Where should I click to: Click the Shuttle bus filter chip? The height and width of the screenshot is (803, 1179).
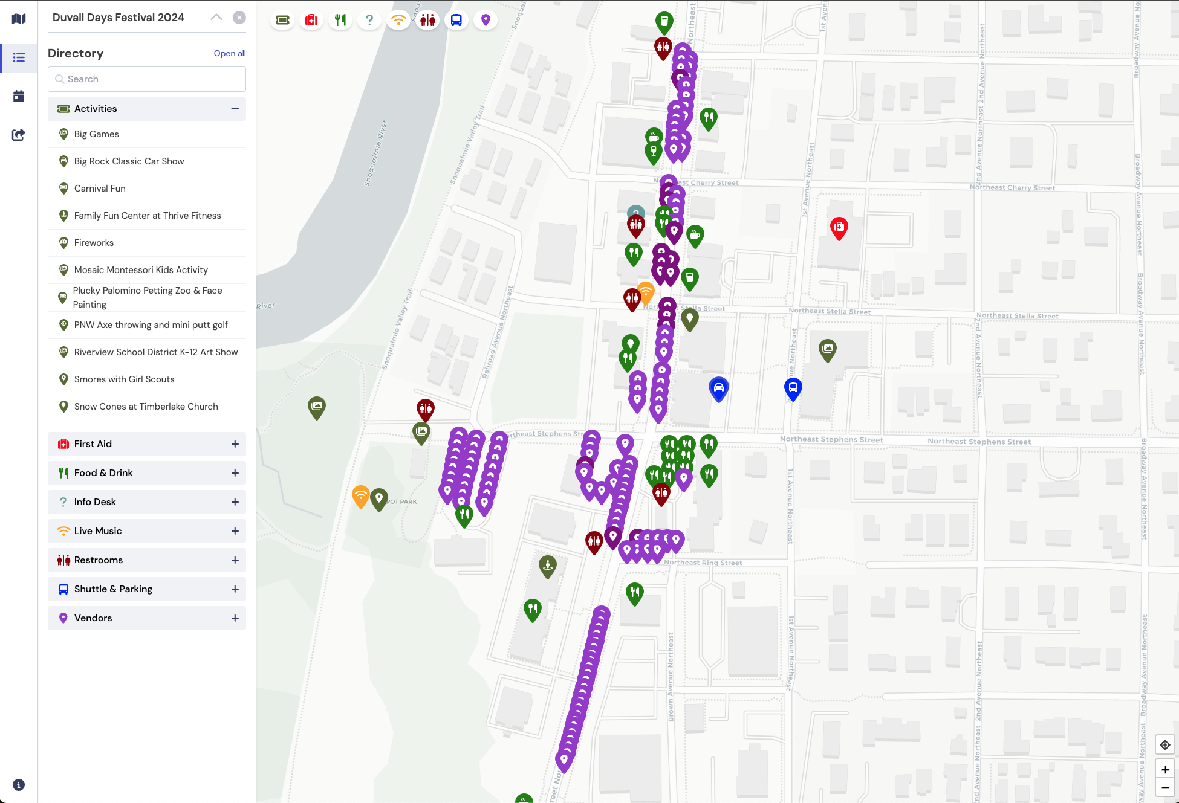[456, 20]
